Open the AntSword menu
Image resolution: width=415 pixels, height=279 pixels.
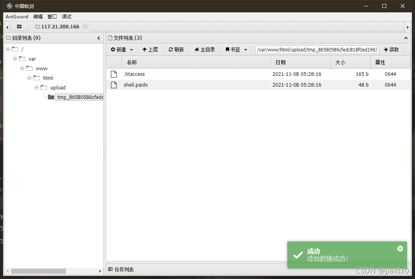tap(17, 17)
